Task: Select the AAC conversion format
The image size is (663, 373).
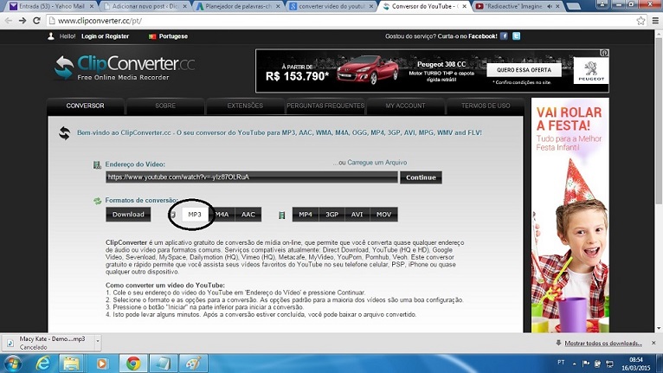Action: [x=248, y=215]
